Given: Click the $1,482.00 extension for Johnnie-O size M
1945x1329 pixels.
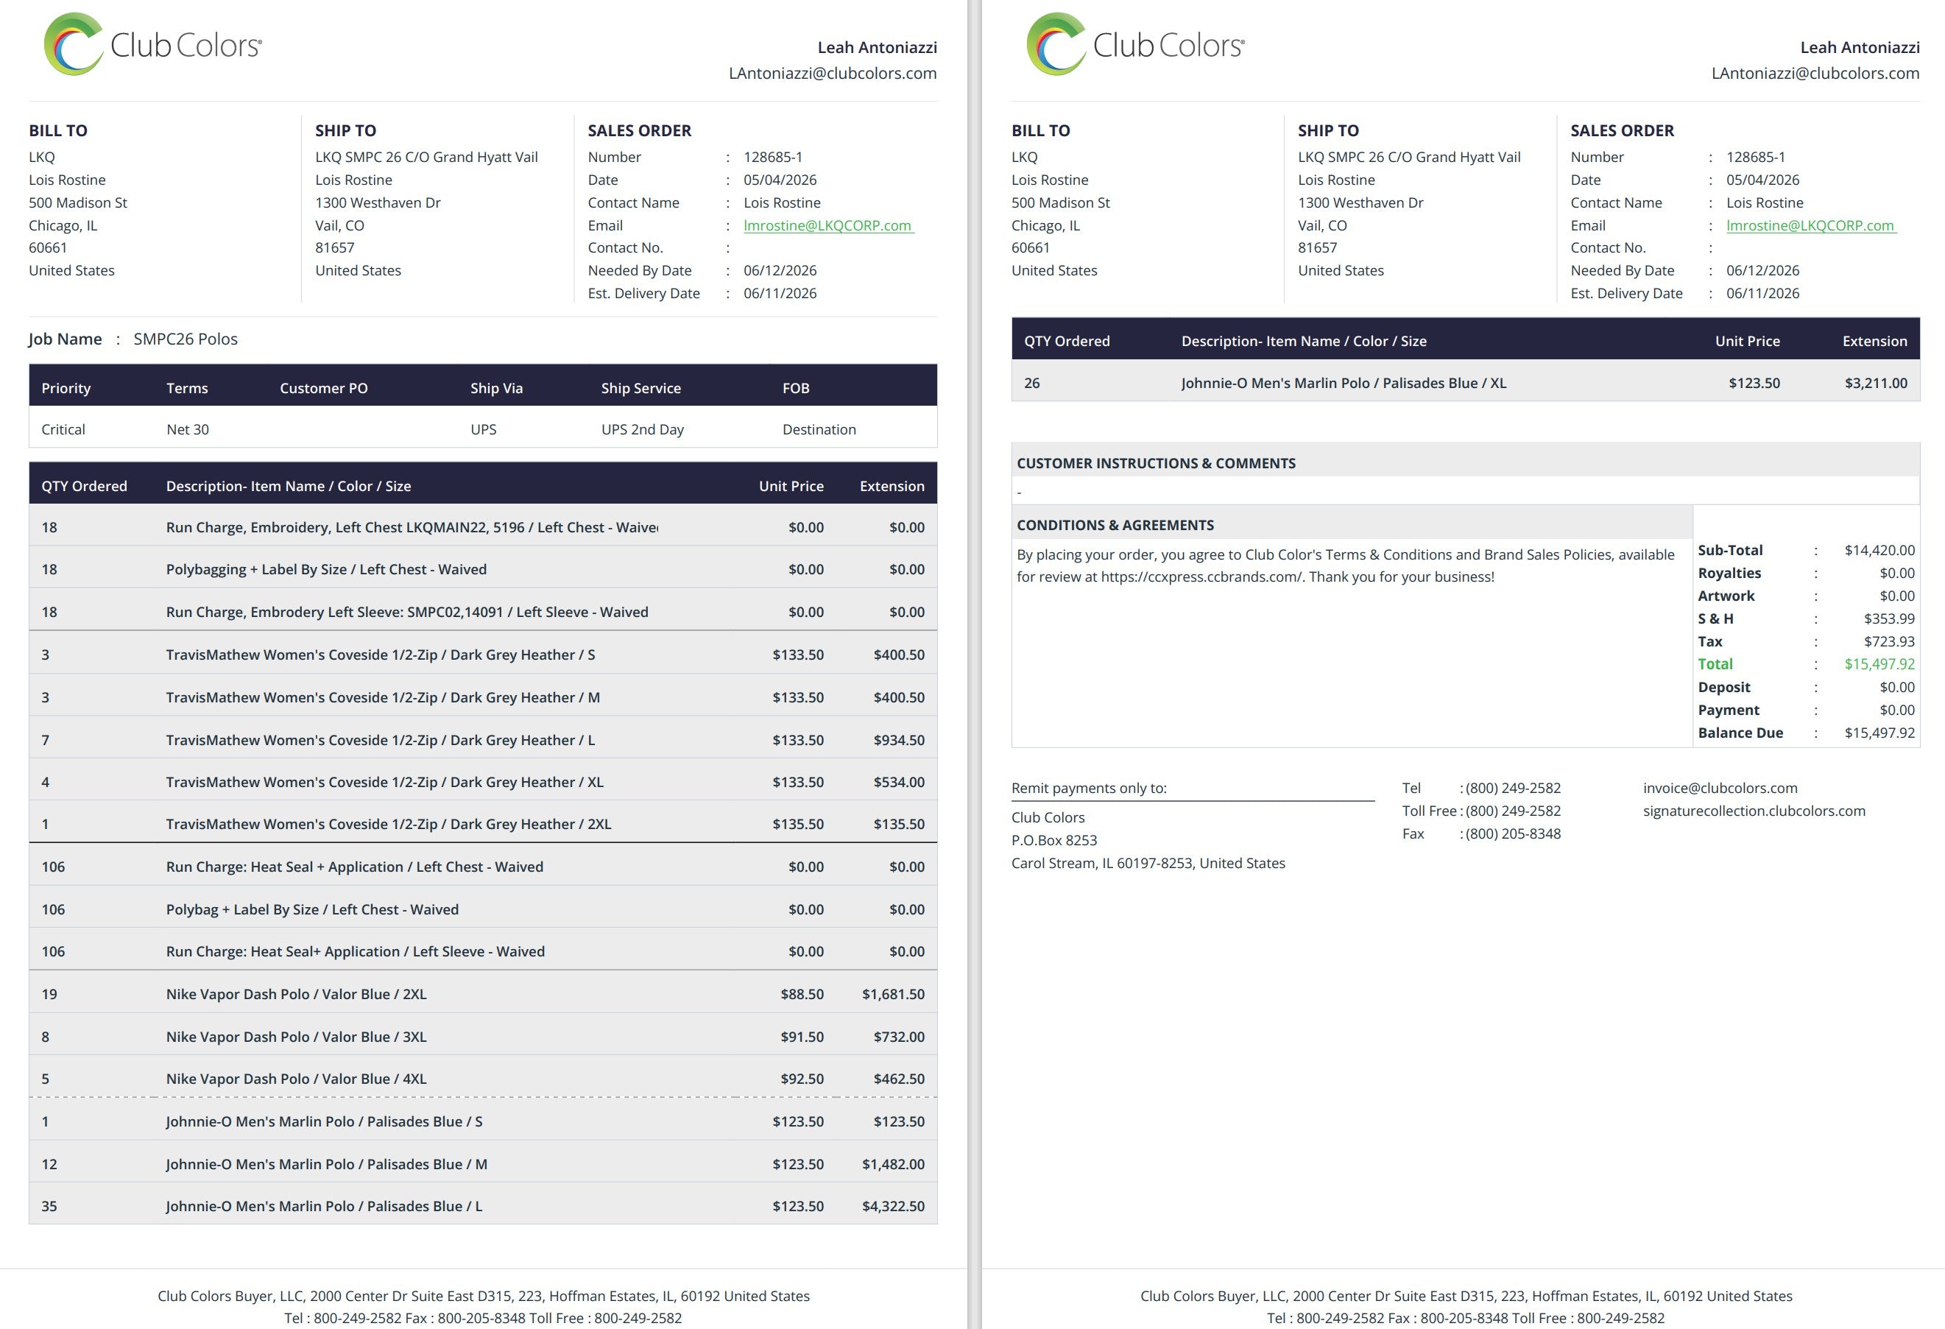Looking at the screenshot, I should point(893,1164).
